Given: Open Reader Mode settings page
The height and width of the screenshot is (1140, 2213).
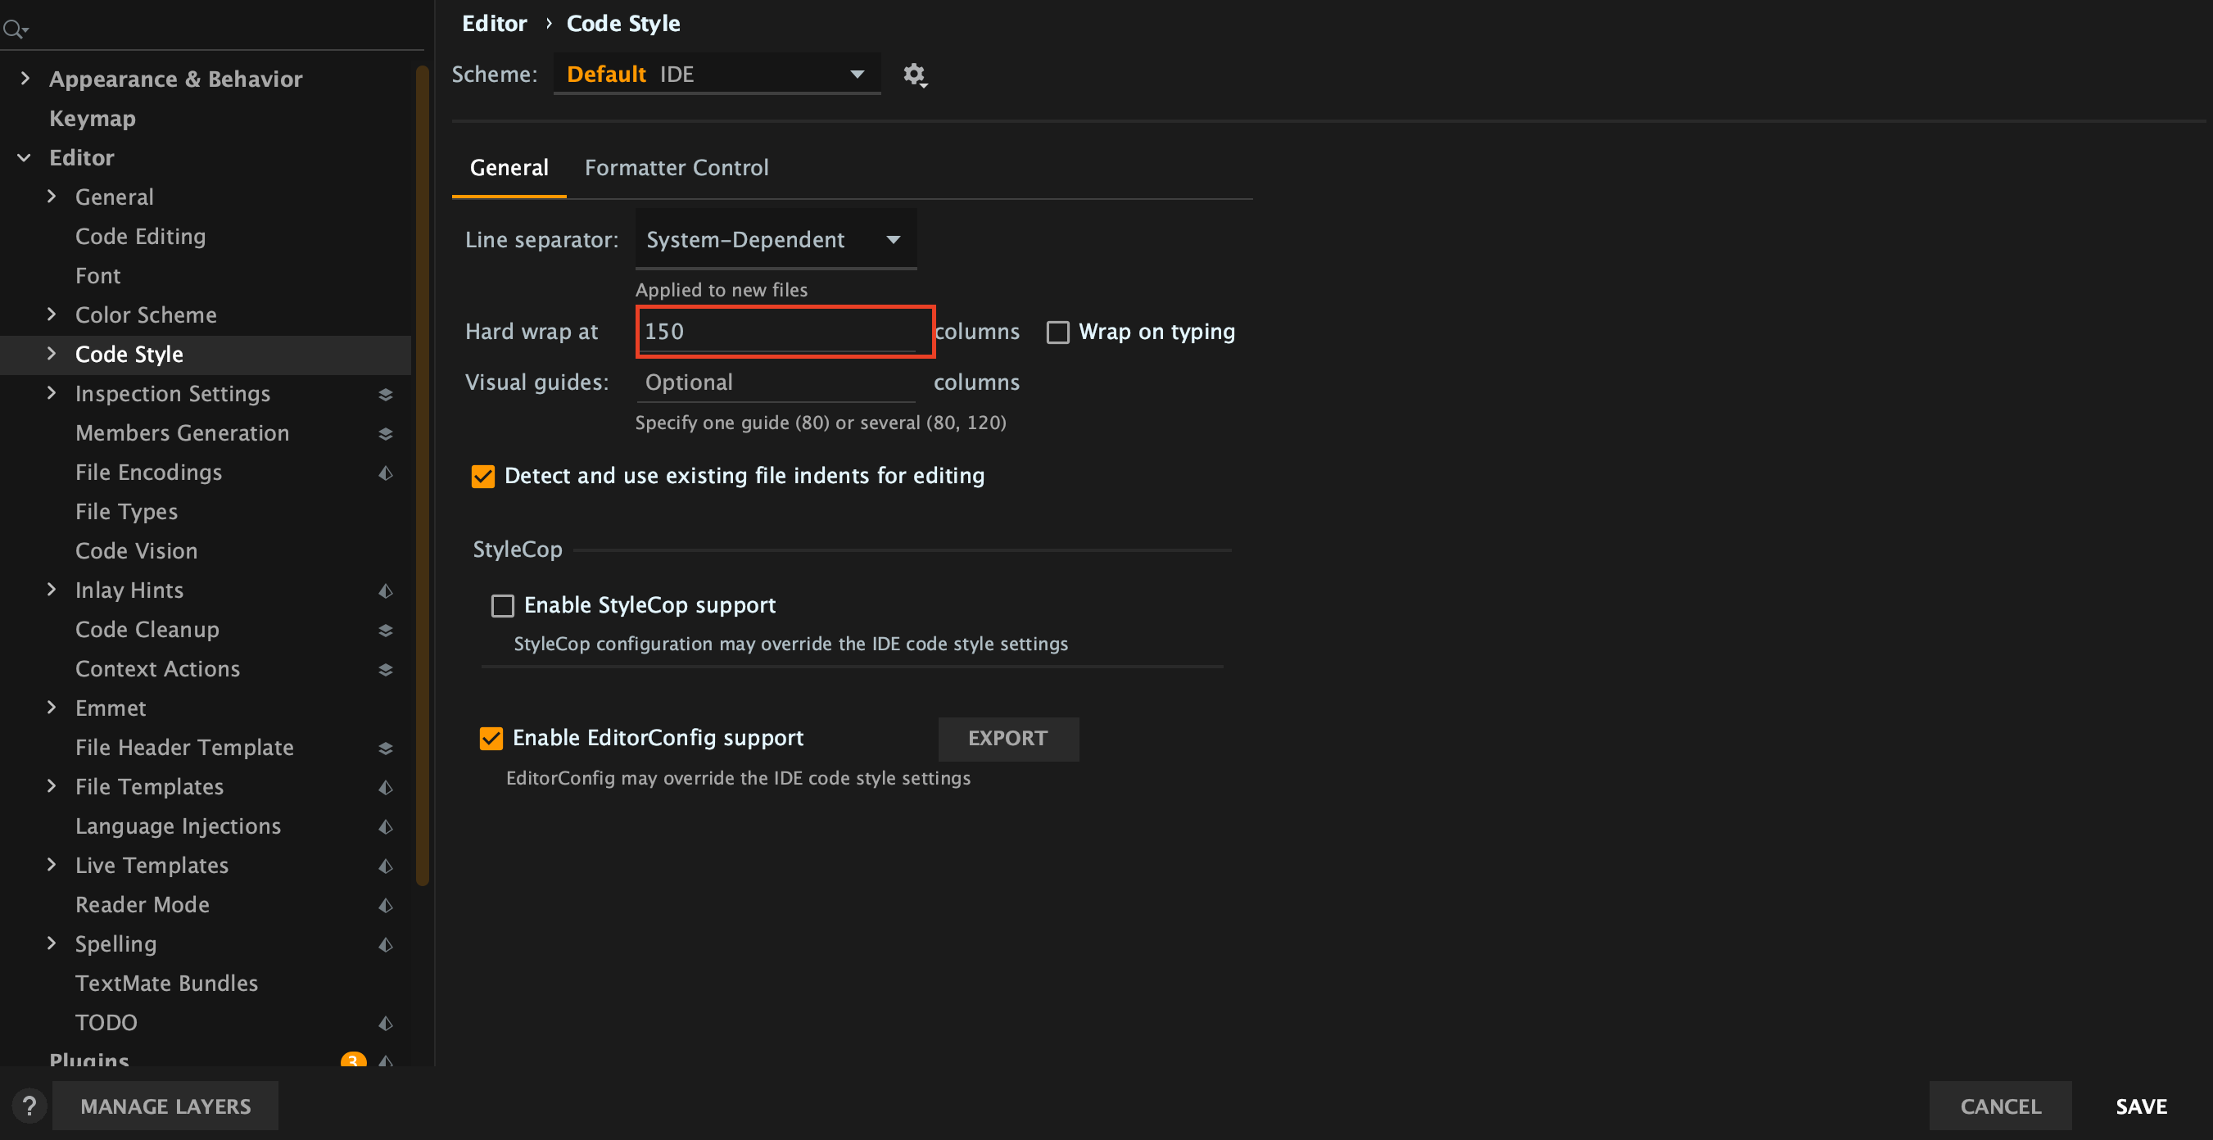Looking at the screenshot, I should (142, 906).
